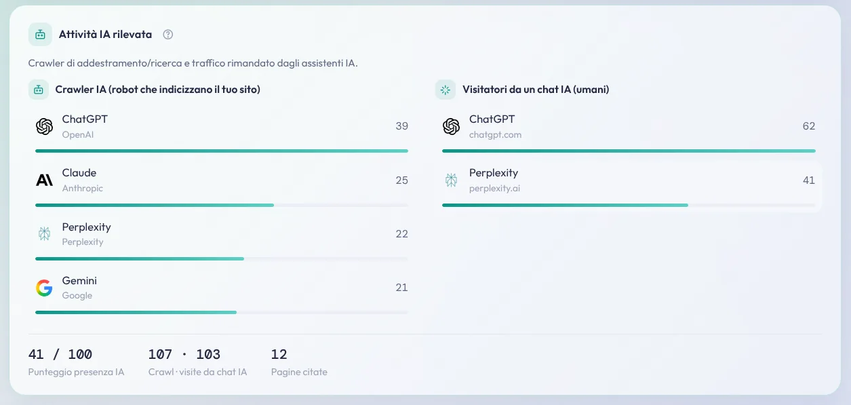Screen dimensions: 851x405
Task: Click the perplexity.ai visitors progress bar
Action: (x=629, y=205)
